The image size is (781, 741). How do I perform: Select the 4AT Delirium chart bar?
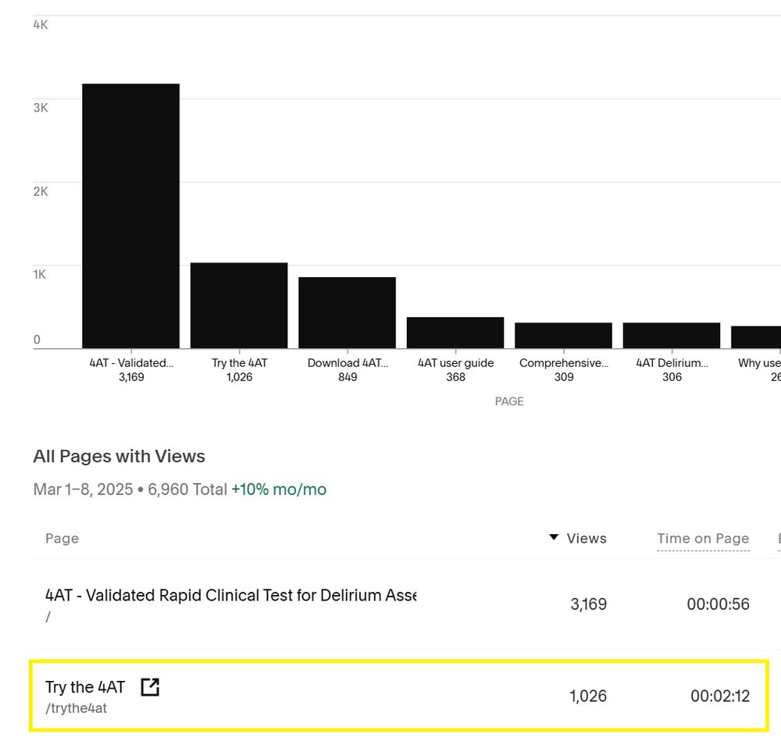tap(672, 336)
